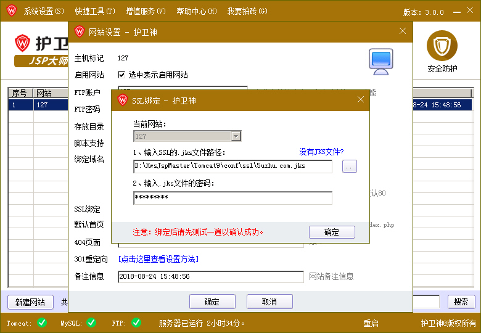The image size is (481, 333).
Task: Click 确定 in the SSL绑定 dialog
Action: (x=332, y=232)
